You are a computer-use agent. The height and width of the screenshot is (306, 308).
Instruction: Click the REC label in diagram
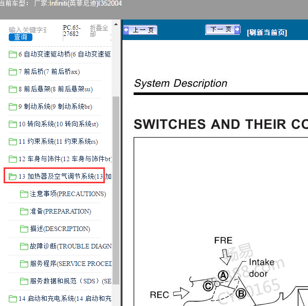[x=159, y=295]
